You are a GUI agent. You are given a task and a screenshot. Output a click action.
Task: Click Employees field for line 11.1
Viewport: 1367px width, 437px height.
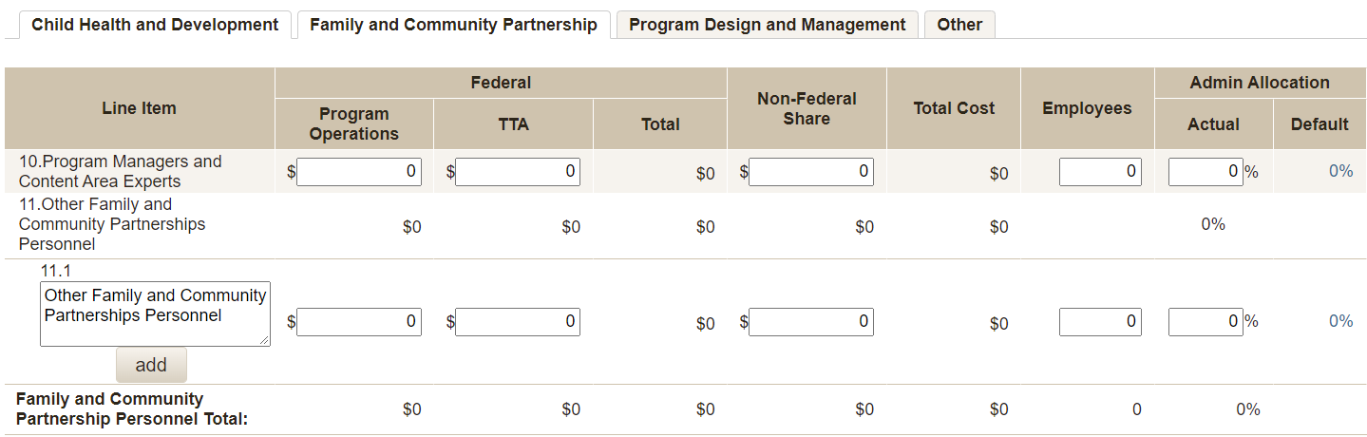point(1100,322)
